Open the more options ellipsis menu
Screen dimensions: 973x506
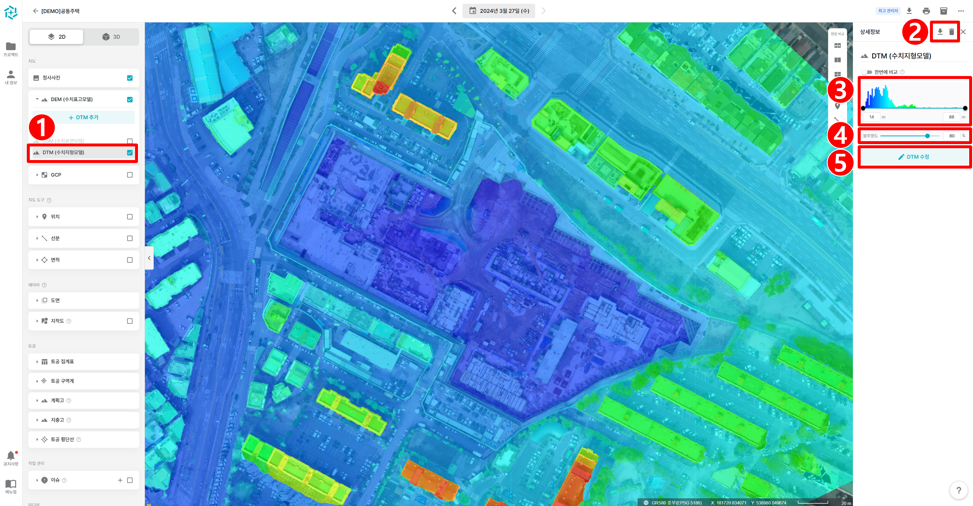961,11
